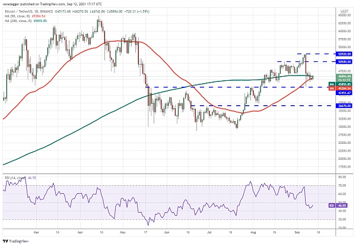Click the MA (50, close, 0) legend
The height and width of the screenshot is (246, 356).
pyautogui.click(x=18, y=16)
